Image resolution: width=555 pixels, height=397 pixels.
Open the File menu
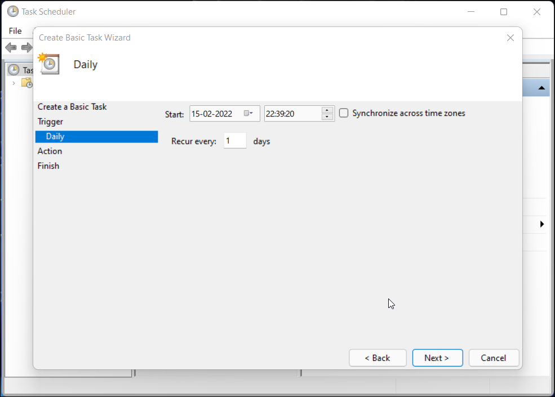15,30
